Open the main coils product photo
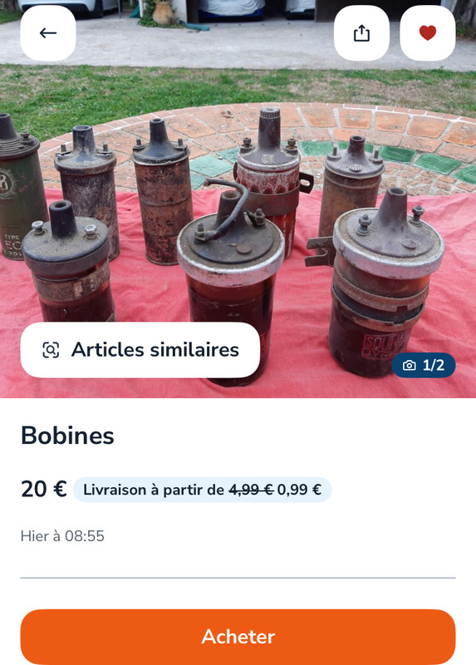 coord(238,199)
